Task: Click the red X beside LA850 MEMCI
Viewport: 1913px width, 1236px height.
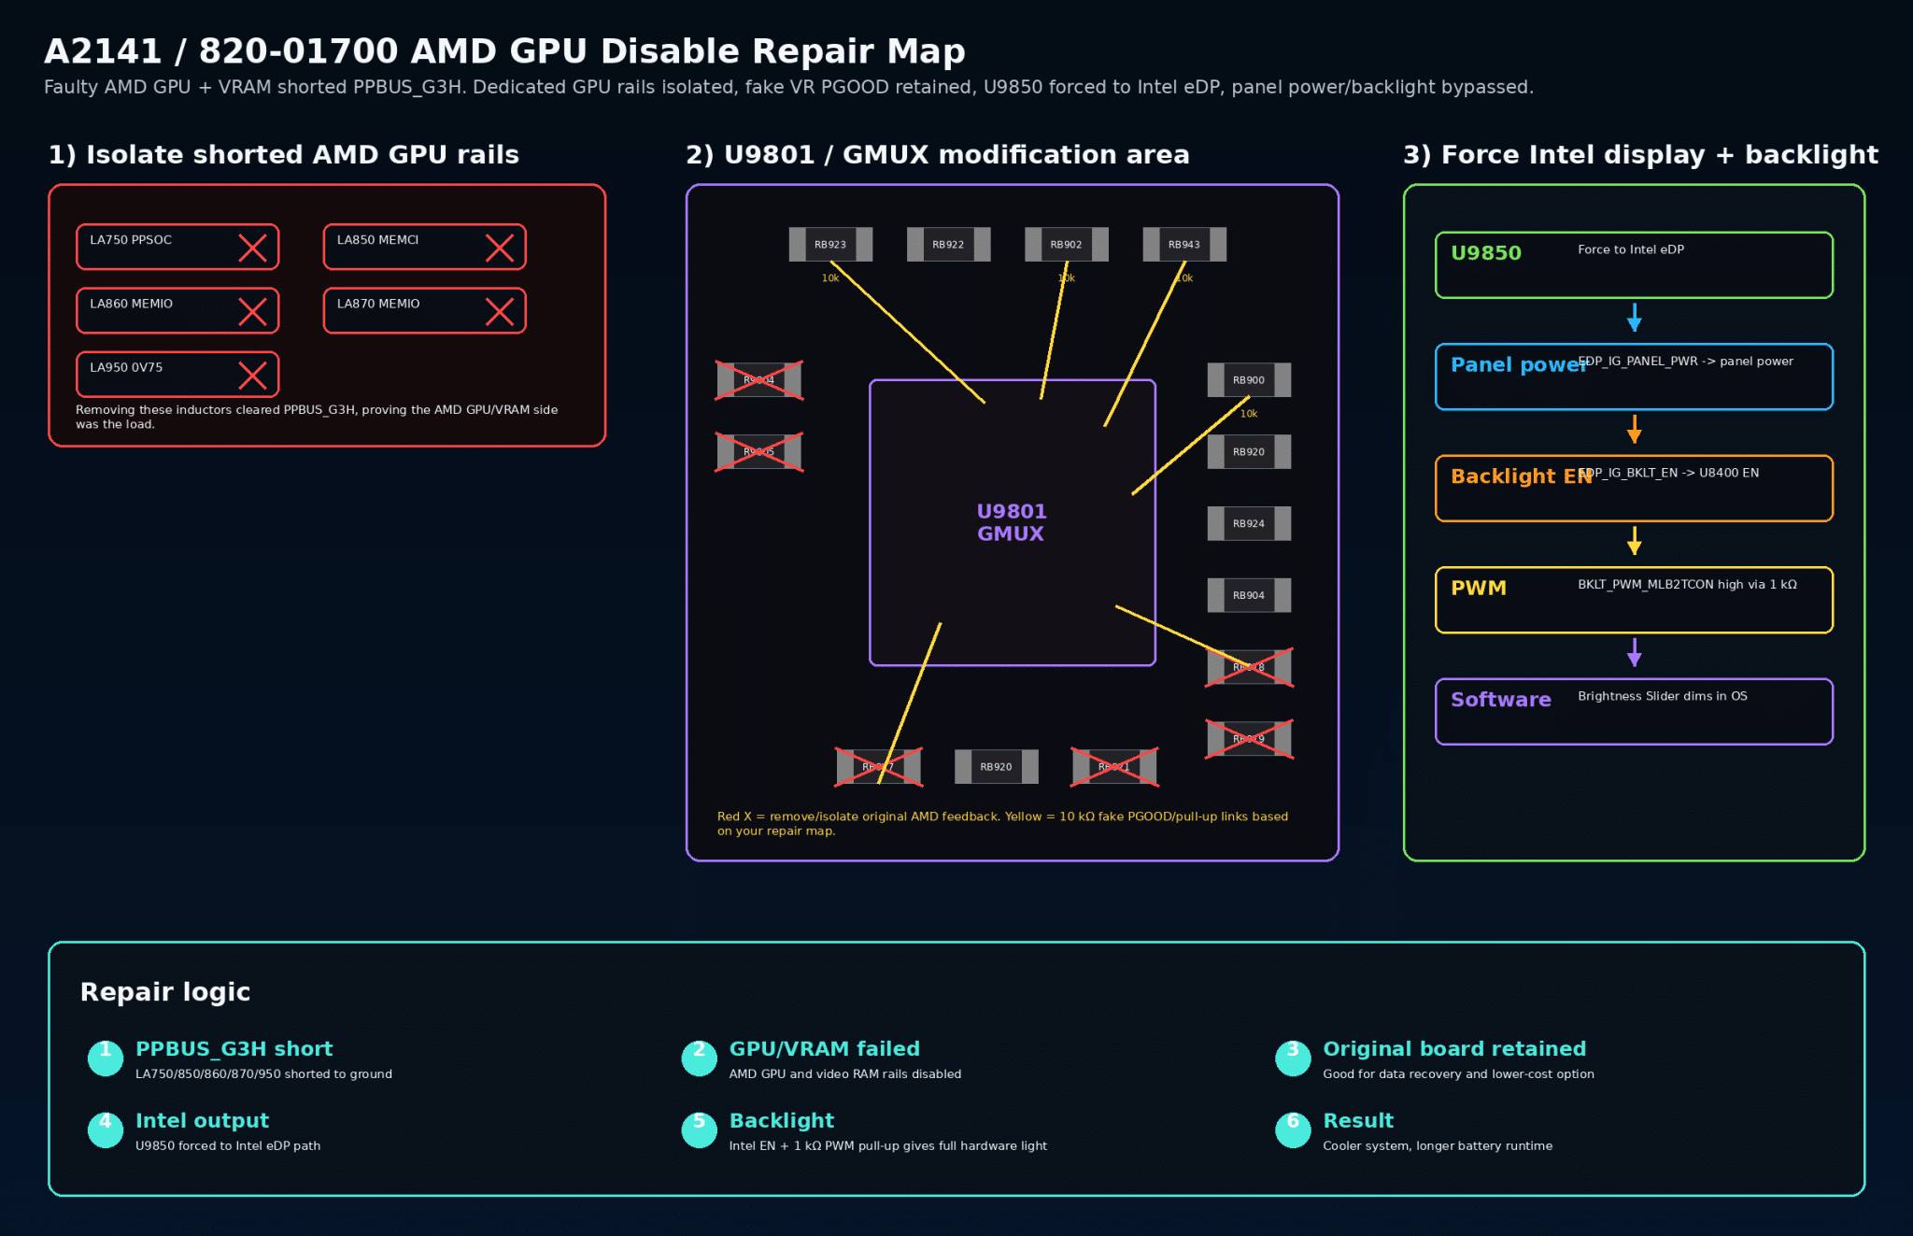Action: click(500, 248)
